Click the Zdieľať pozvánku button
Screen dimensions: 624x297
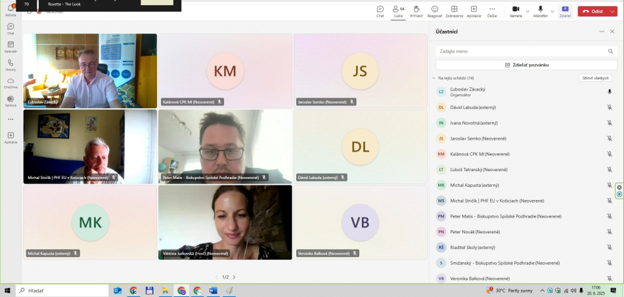point(526,65)
